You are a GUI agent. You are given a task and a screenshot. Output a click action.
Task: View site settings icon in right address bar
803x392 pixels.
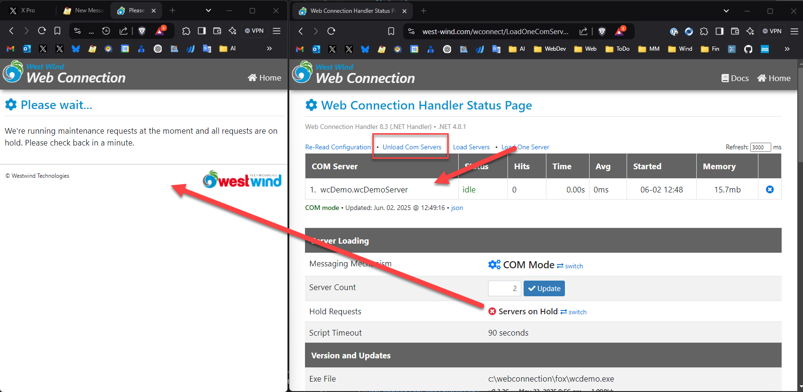[411, 31]
